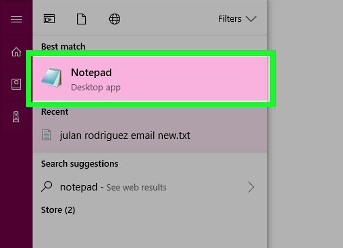The height and width of the screenshot is (248, 343).
Task: Go to the Home icon in the sidebar
Action: pos(16,52)
